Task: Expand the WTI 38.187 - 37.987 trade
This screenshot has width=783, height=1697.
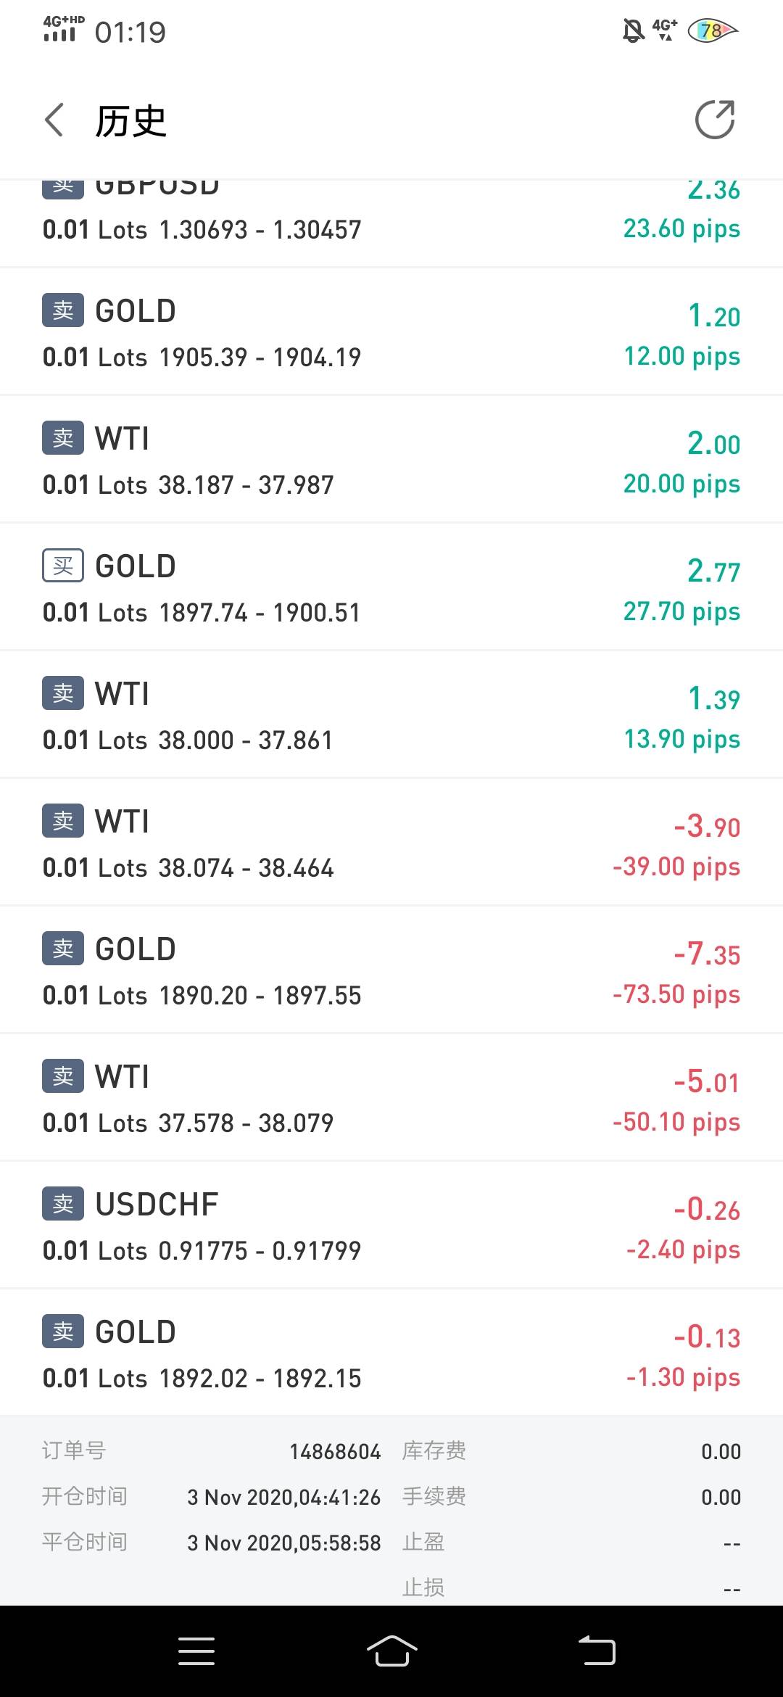Action: coord(391,460)
